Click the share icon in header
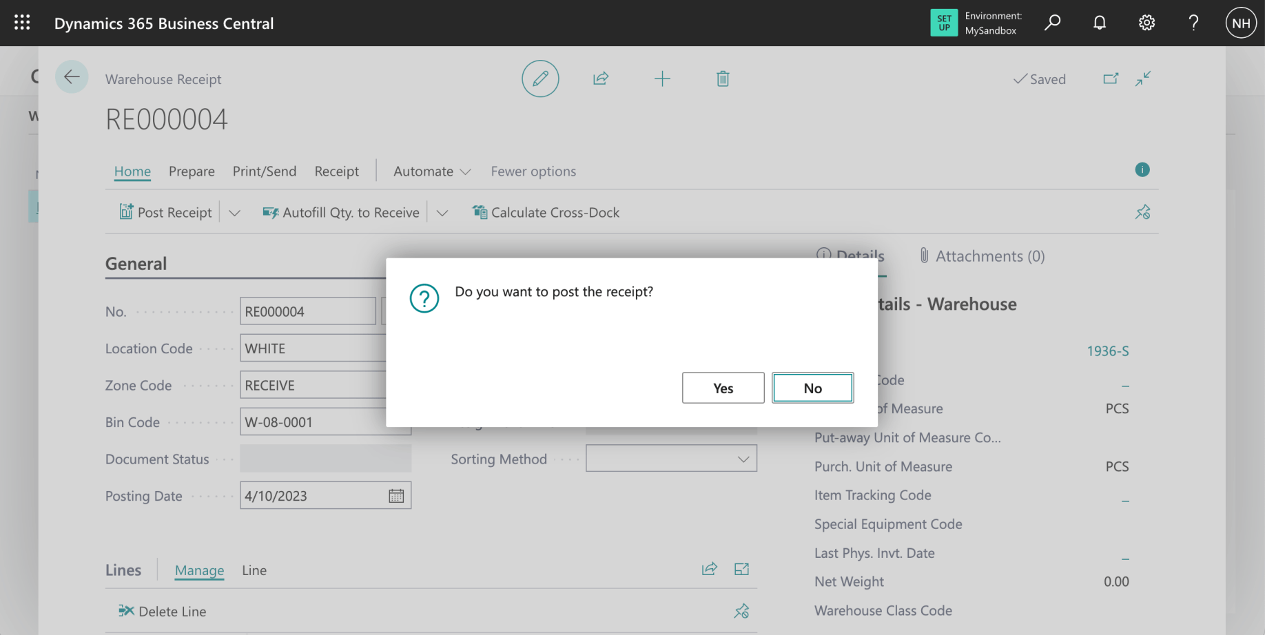 click(601, 79)
